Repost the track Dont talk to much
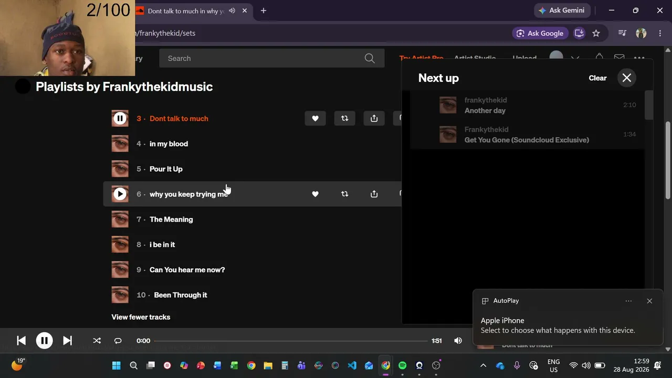Image resolution: width=672 pixels, height=378 pixels. click(x=344, y=119)
